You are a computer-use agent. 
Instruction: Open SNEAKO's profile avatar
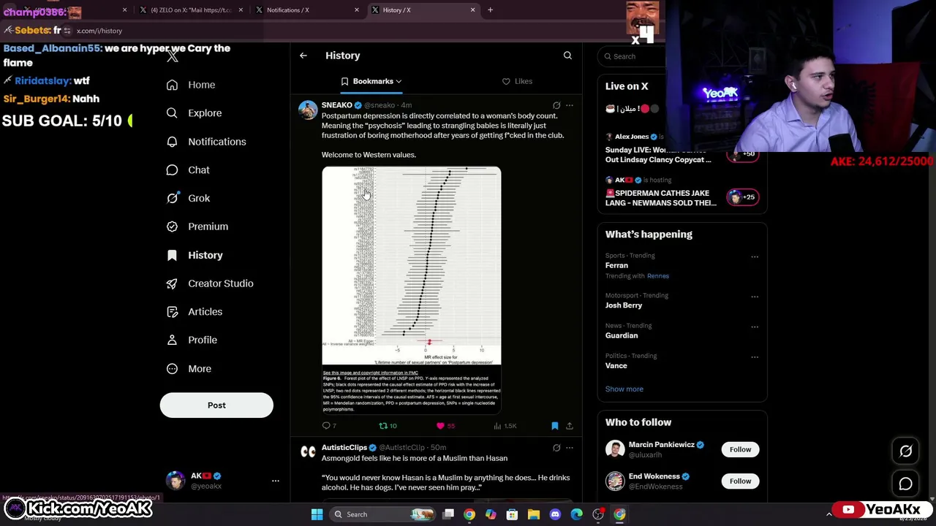point(308,110)
